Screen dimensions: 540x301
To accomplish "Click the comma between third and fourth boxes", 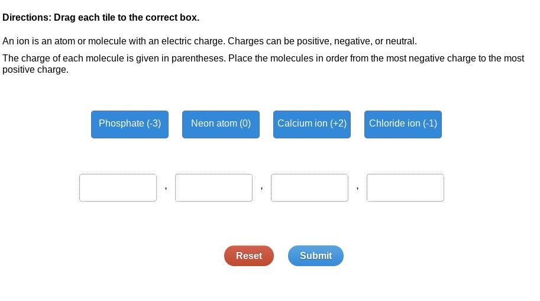I will point(357,187).
